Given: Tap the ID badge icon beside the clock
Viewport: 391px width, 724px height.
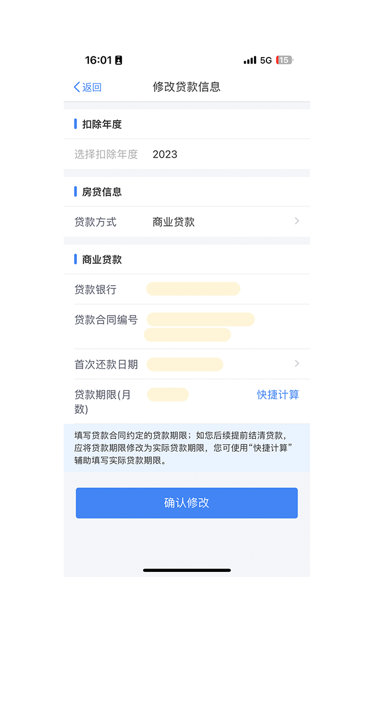Looking at the screenshot, I should pos(118,60).
